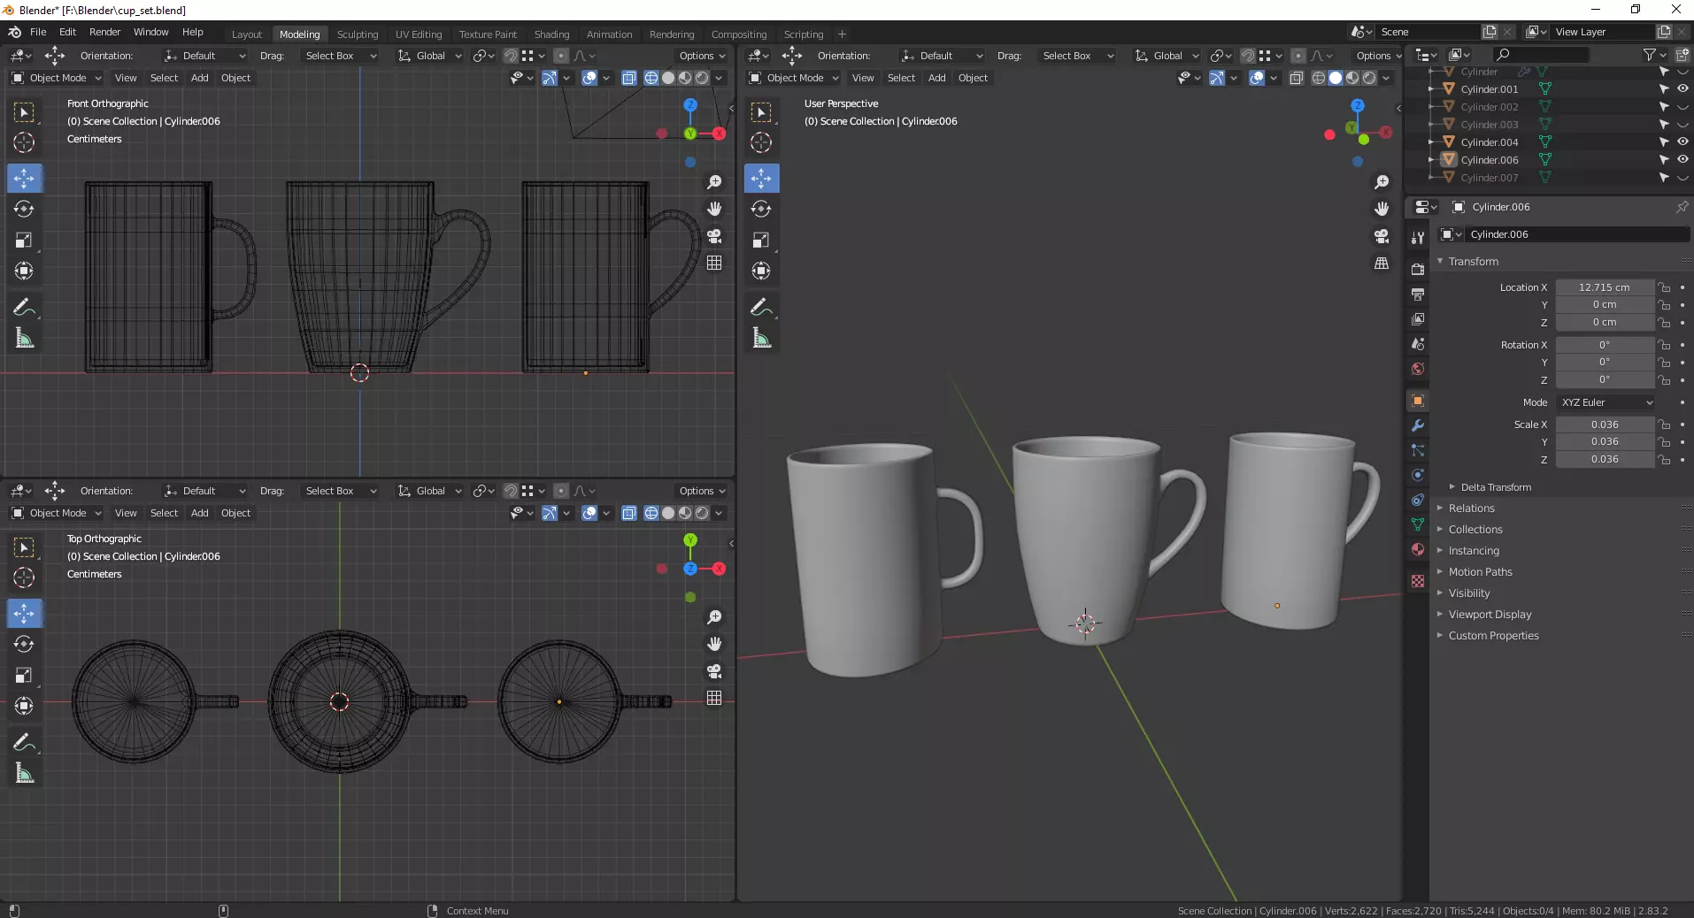Open the Render properties tab

(1418, 269)
